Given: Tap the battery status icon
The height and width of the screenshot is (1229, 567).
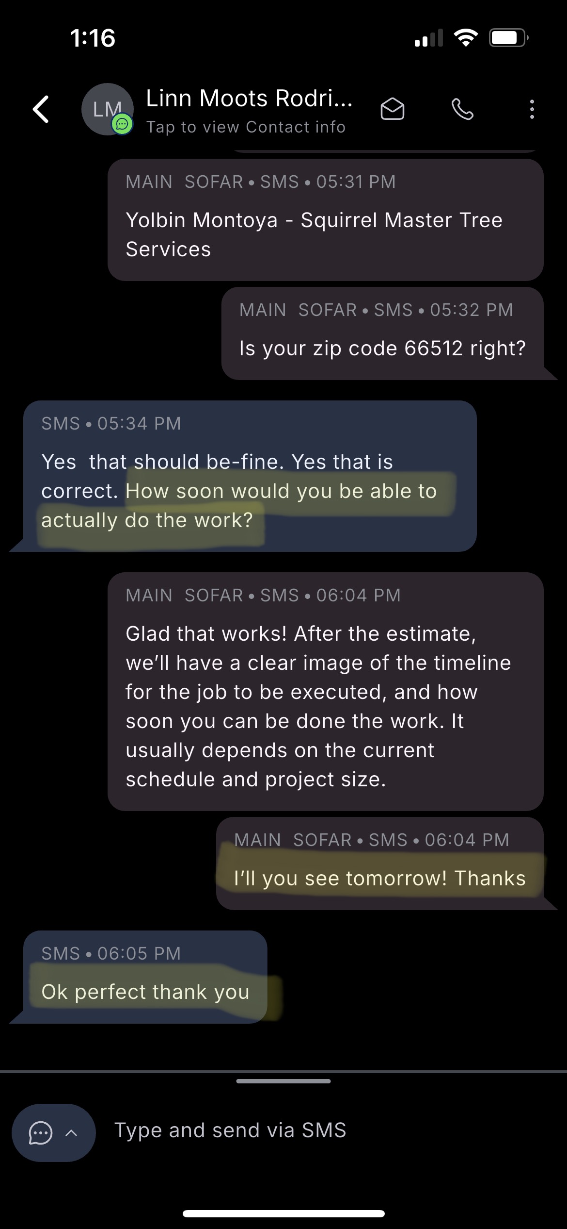Looking at the screenshot, I should tap(508, 38).
